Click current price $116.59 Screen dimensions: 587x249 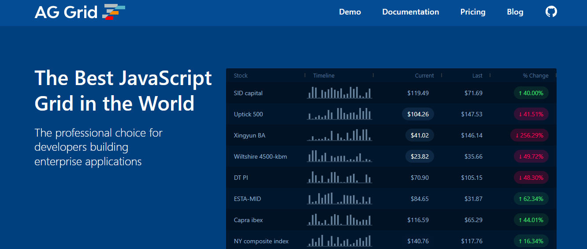coord(418,220)
